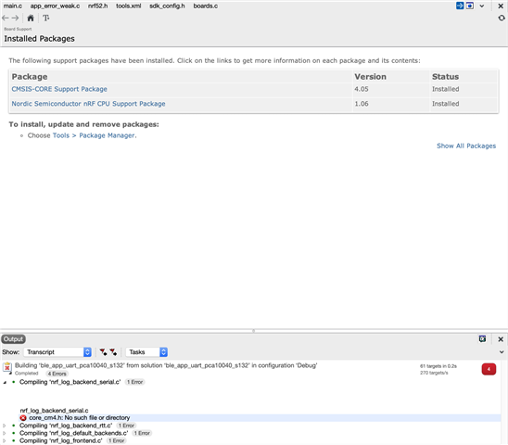Expand the nrf_log_frontend.c compile entry

point(5,440)
